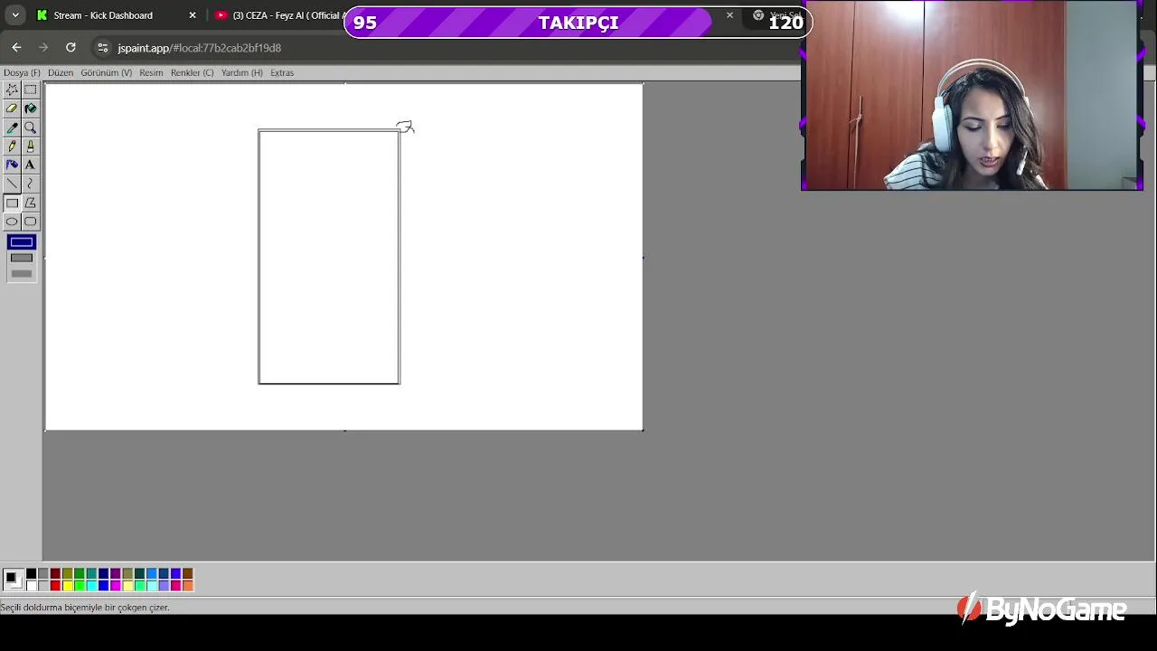Viewport: 1157px width, 651px height.
Task: Go back in the browser
Action: pyautogui.click(x=16, y=47)
